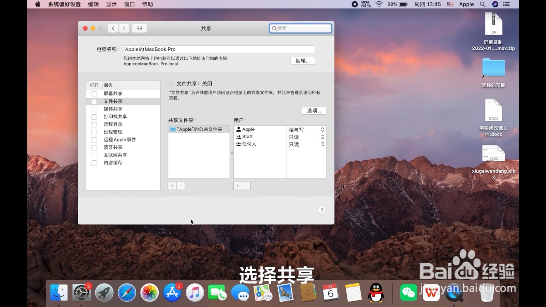
Task: Select xiugaiwendang.xlsx file on desktop
Action: pyautogui.click(x=493, y=162)
